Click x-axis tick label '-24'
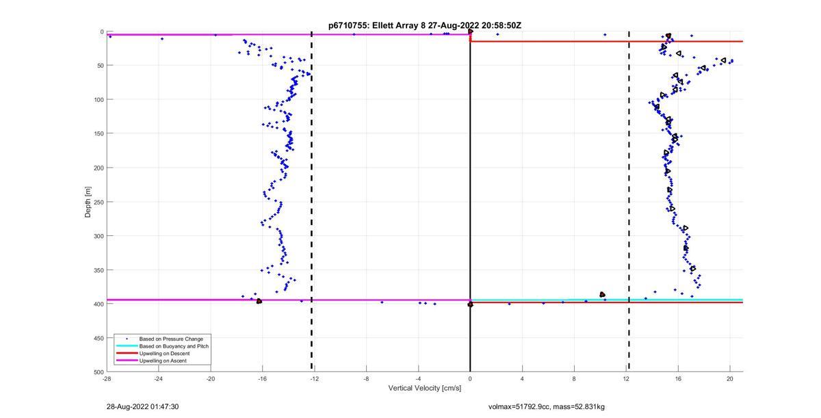This screenshot has width=821, height=418. point(158,378)
